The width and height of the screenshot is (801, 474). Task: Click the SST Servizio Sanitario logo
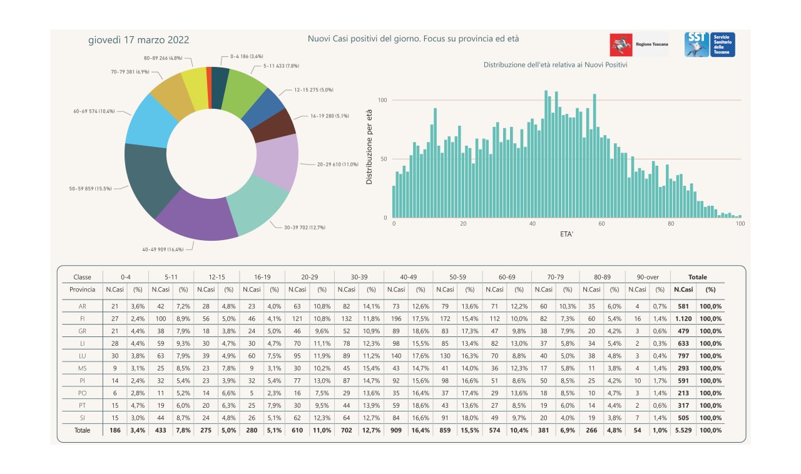pos(709,44)
